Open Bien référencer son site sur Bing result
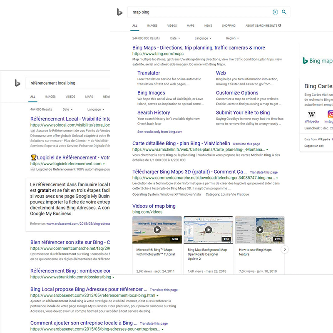 click(70, 242)
